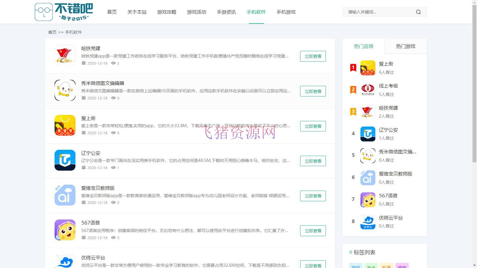Click the red rank badge 1 beside 爱上街

click(353, 67)
